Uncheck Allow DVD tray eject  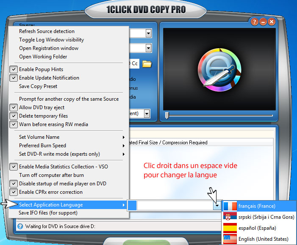tap(14, 107)
